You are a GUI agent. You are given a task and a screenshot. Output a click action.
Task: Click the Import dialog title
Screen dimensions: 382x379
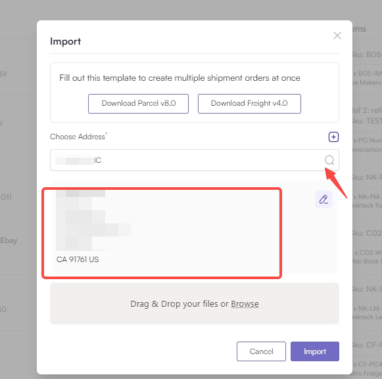pyautogui.click(x=65, y=41)
